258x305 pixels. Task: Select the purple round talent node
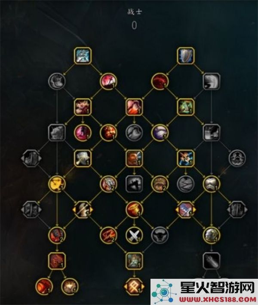[x=160, y=132]
